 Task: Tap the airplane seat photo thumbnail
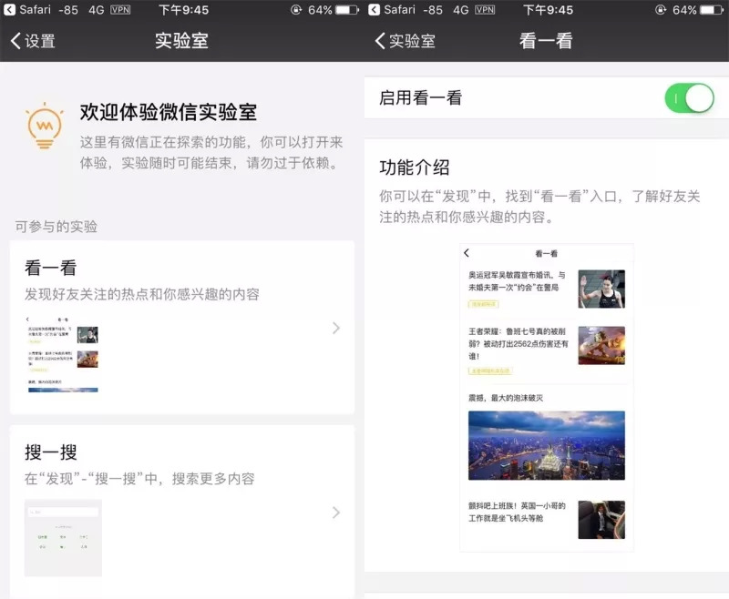[x=601, y=520]
